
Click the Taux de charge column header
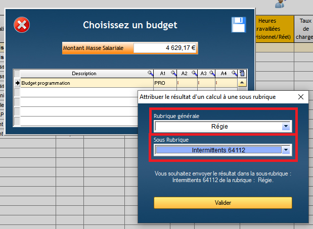click(304, 29)
